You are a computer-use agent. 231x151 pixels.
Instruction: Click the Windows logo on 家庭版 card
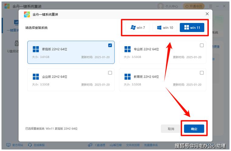(36, 49)
